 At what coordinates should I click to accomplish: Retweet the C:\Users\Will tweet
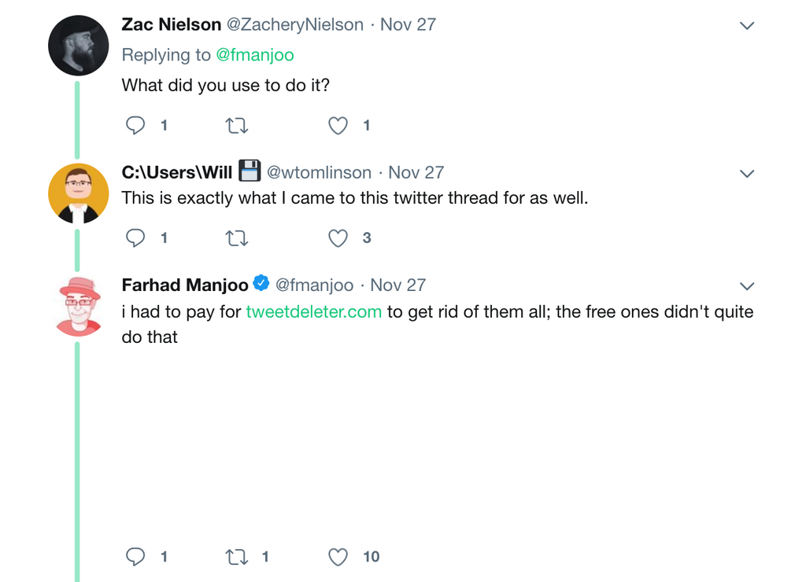click(x=237, y=238)
